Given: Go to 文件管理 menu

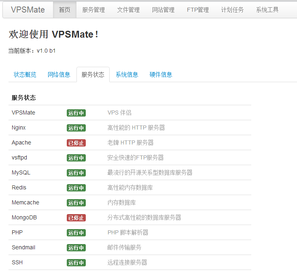Looking at the screenshot, I should (x=128, y=10).
